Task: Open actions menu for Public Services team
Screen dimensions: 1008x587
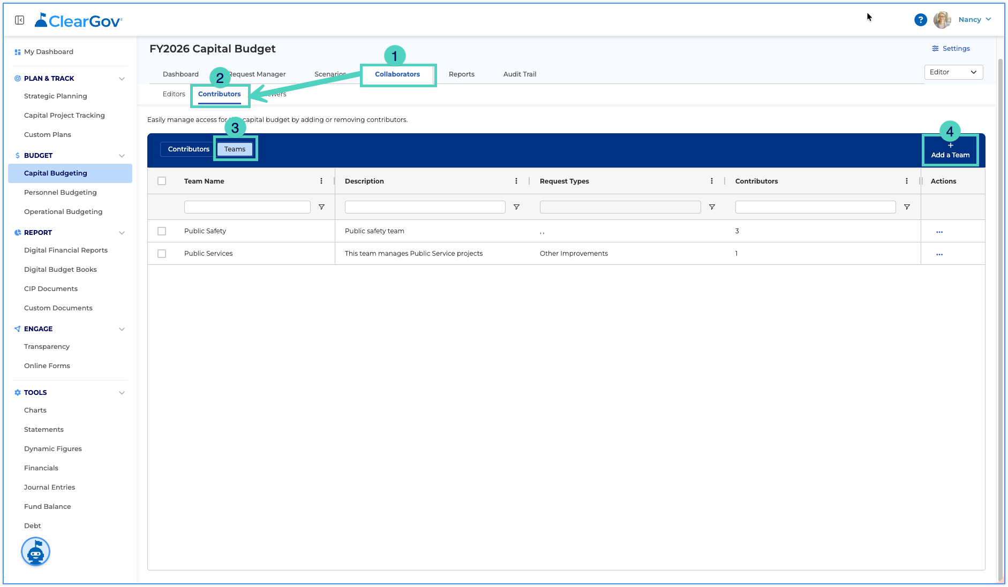Action: pos(939,254)
